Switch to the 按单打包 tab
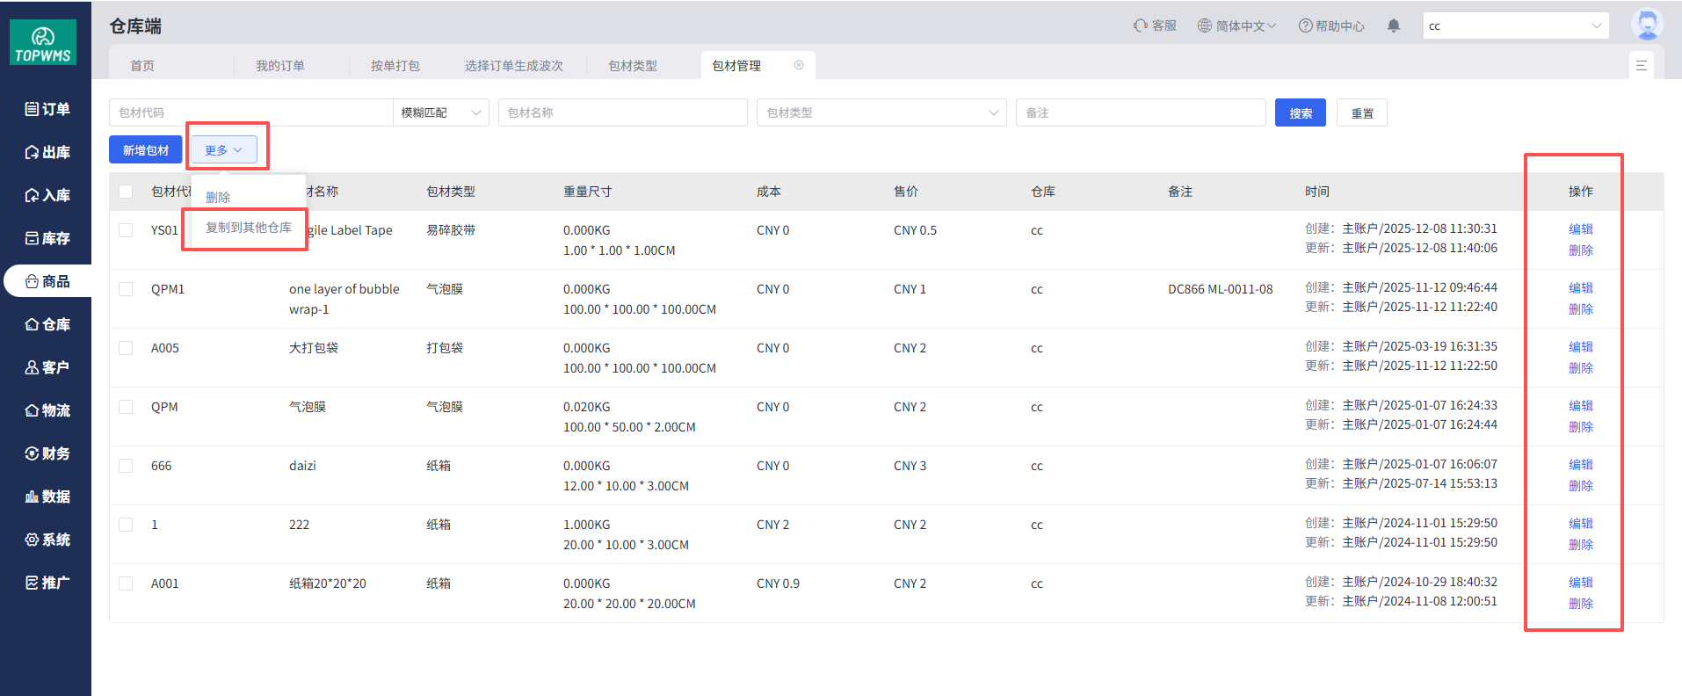 point(395,66)
